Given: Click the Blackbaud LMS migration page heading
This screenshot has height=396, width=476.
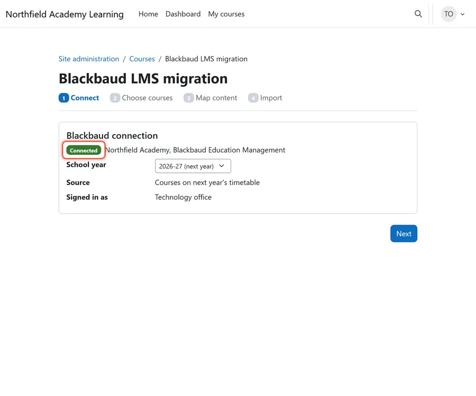Looking at the screenshot, I should pyautogui.click(x=143, y=79).
